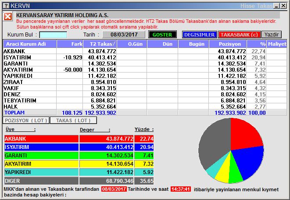The height and width of the screenshot is (200, 290).
Task: Close the KERVN window
Action: 283,6
